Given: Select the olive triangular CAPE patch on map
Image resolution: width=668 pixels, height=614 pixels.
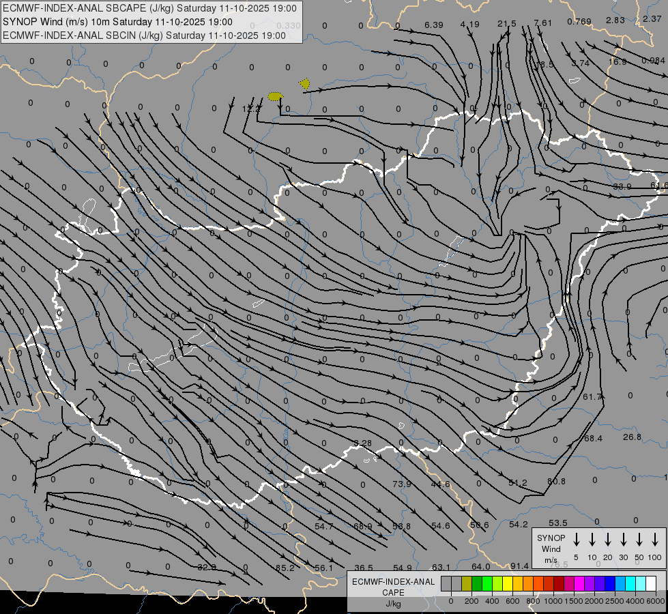Looking at the screenshot, I should click(x=304, y=83).
